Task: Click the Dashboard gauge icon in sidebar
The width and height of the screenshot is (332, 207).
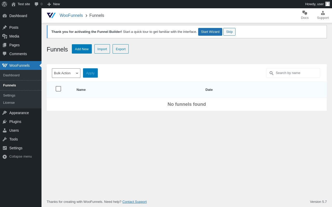Action: (x=5, y=16)
